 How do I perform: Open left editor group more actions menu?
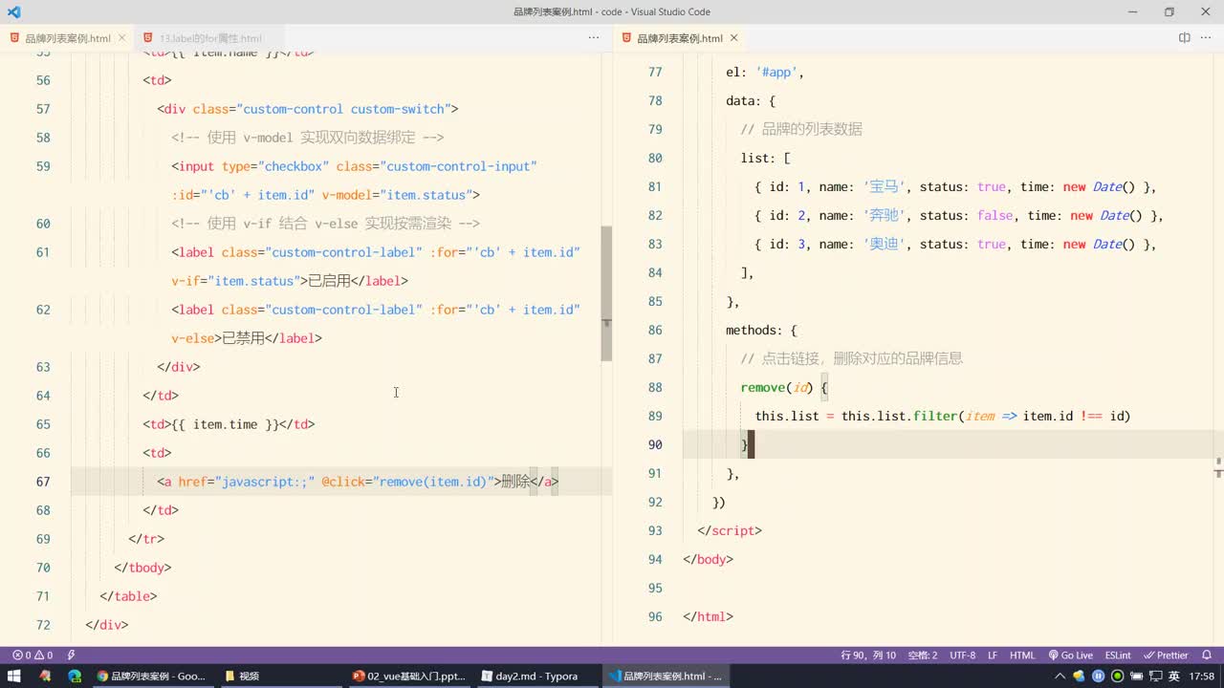(x=594, y=38)
